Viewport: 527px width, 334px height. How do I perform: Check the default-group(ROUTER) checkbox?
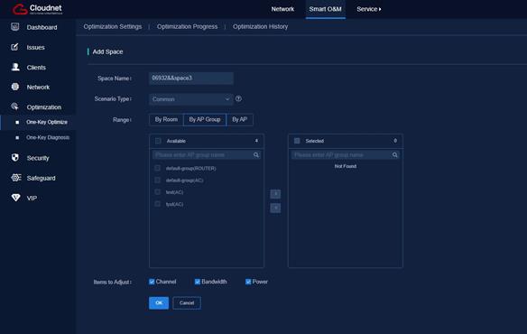click(157, 168)
